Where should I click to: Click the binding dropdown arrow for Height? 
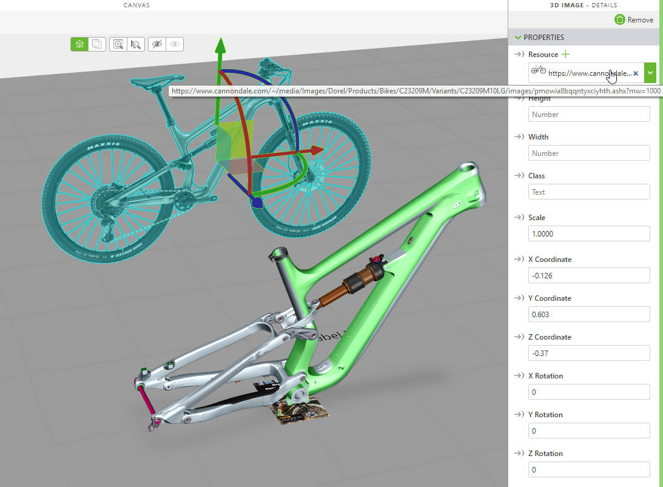click(x=519, y=98)
